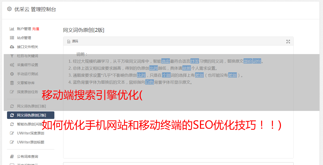
Task: Click the red 充值 recharge link
Action: (x=36, y=29)
